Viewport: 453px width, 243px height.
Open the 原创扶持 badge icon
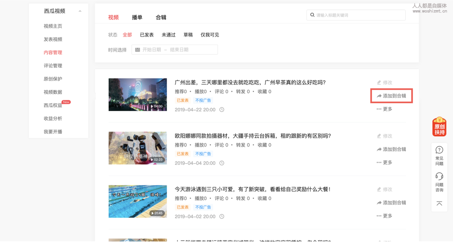pyautogui.click(x=439, y=127)
